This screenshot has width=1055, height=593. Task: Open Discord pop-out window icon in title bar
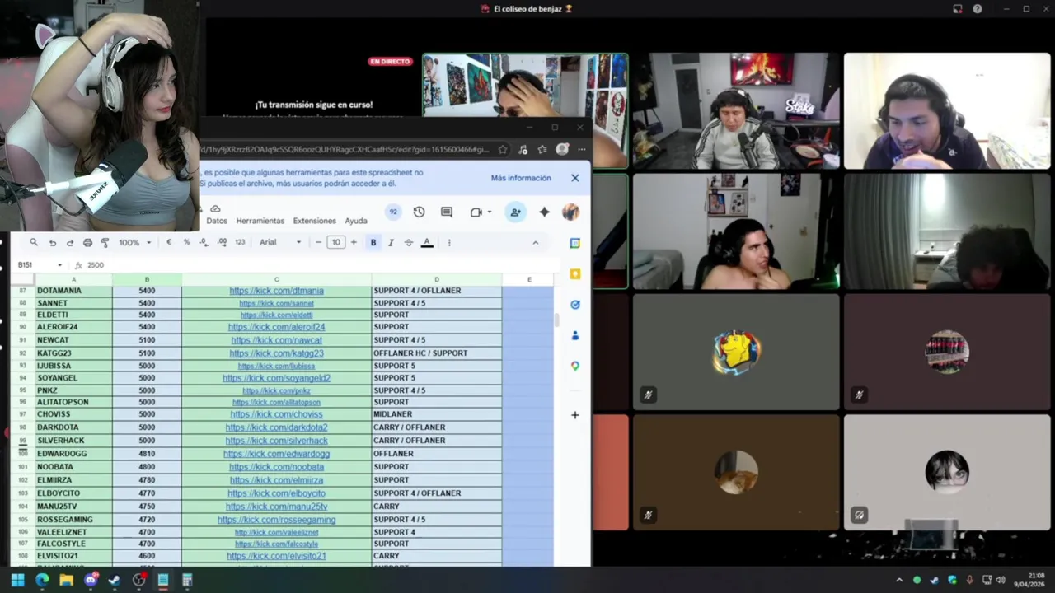pos(957,9)
